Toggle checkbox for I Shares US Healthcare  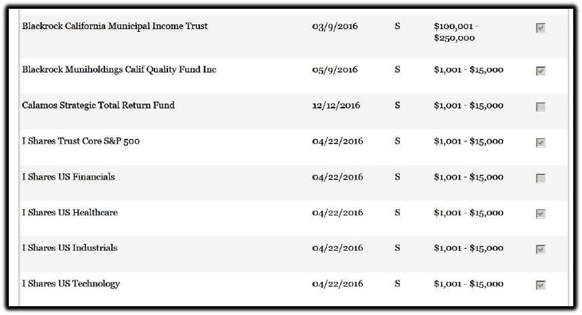pos(541,213)
